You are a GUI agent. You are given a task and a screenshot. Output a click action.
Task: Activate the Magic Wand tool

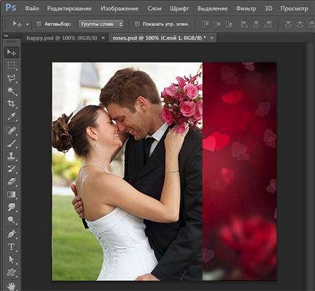tap(11, 91)
